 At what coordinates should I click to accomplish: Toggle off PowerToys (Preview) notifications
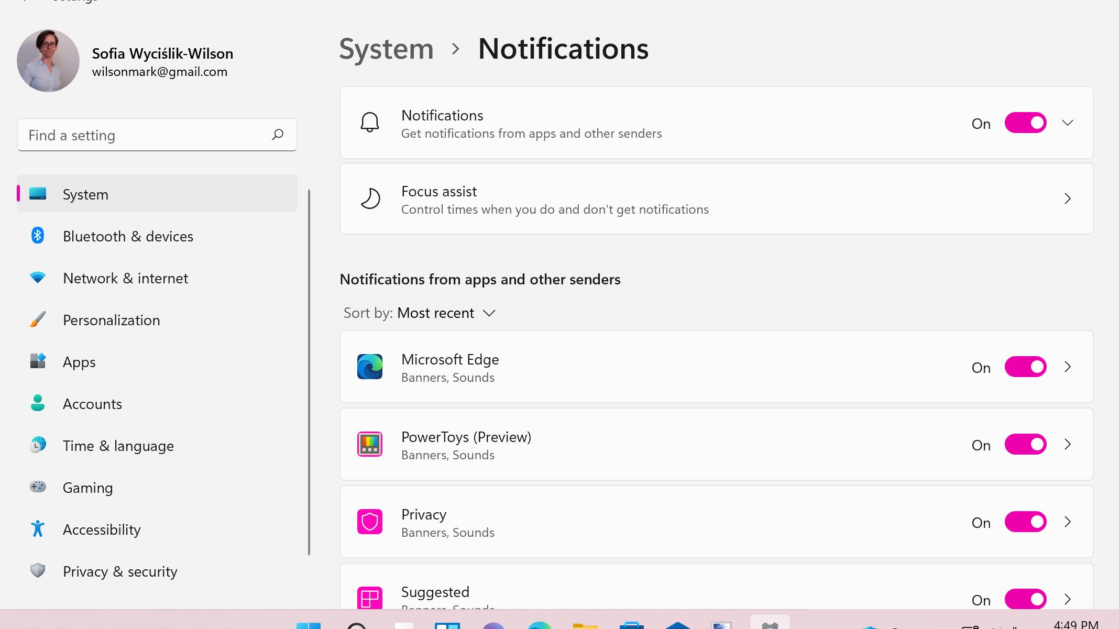1025,444
